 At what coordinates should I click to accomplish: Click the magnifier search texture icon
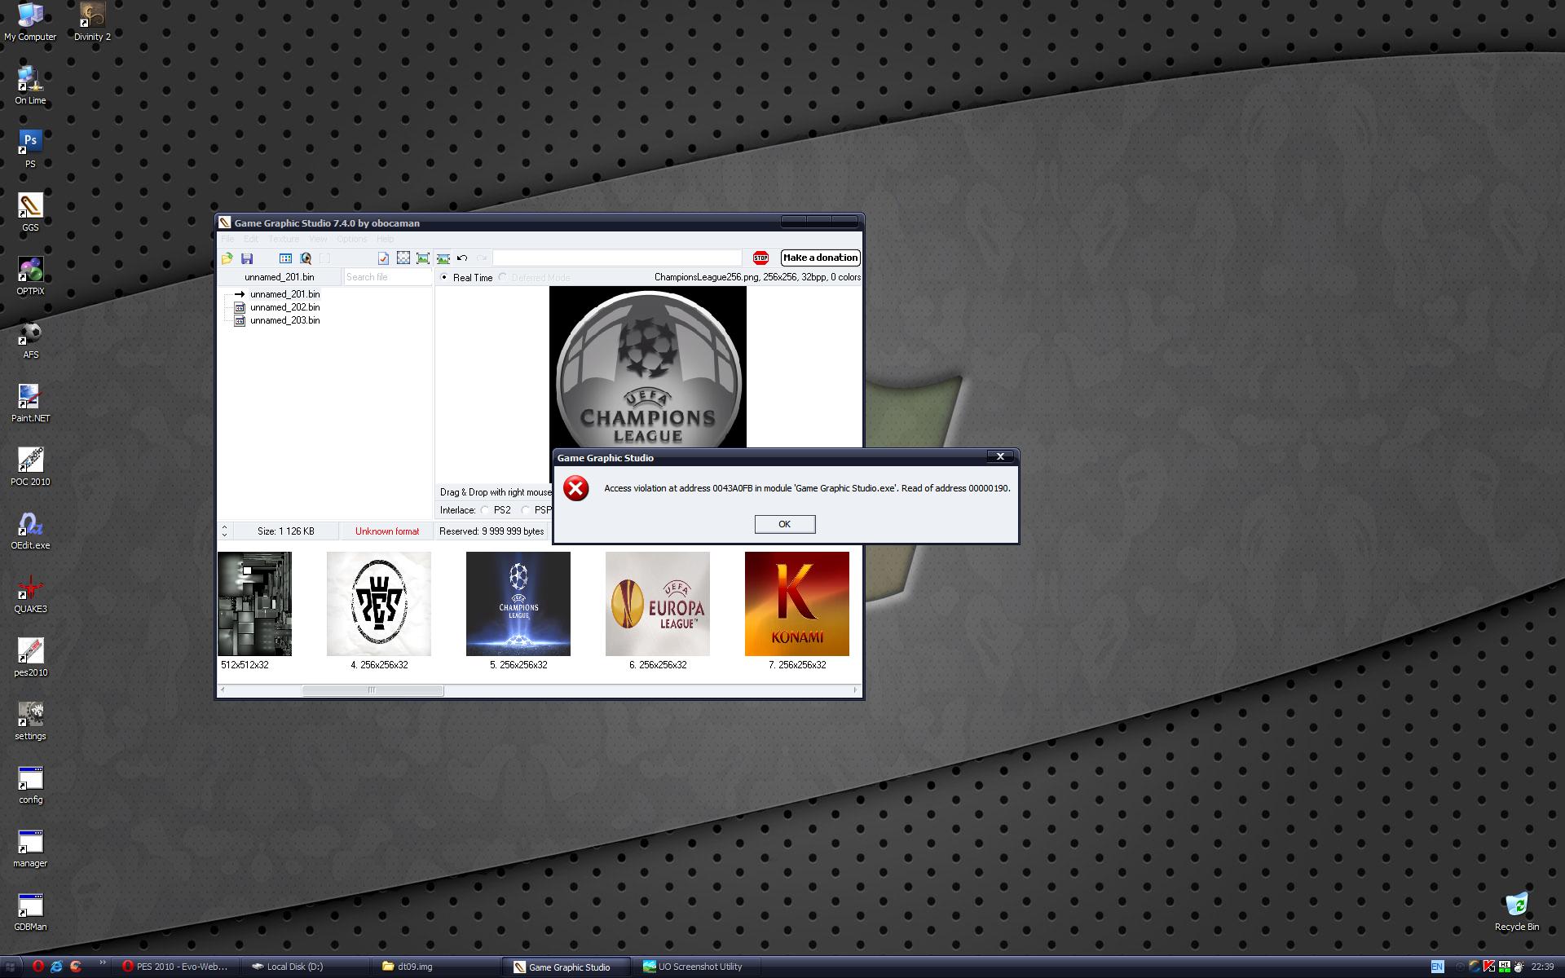[306, 258]
